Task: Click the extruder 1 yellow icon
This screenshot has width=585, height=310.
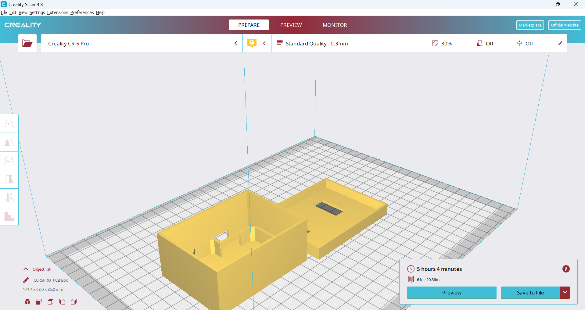Action: (252, 43)
